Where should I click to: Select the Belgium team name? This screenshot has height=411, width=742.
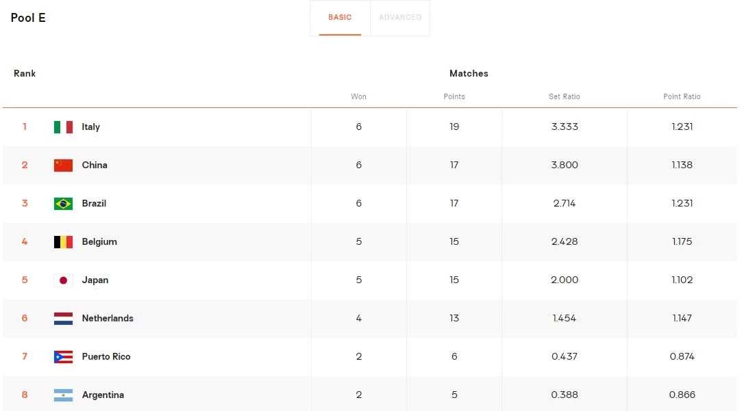tap(99, 242)
